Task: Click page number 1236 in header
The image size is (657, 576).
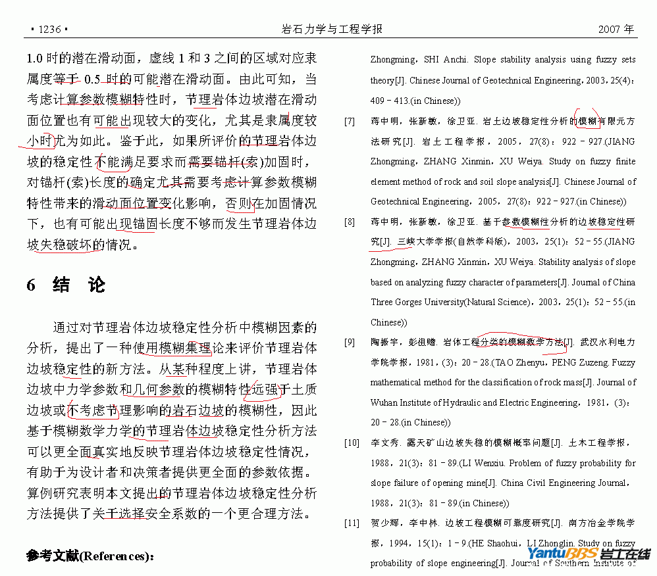Action: [x=49, y=30]
